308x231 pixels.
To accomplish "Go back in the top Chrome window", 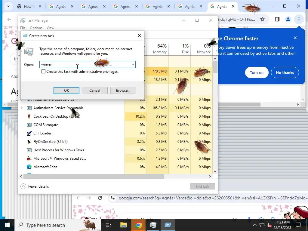I will (9, 19).
